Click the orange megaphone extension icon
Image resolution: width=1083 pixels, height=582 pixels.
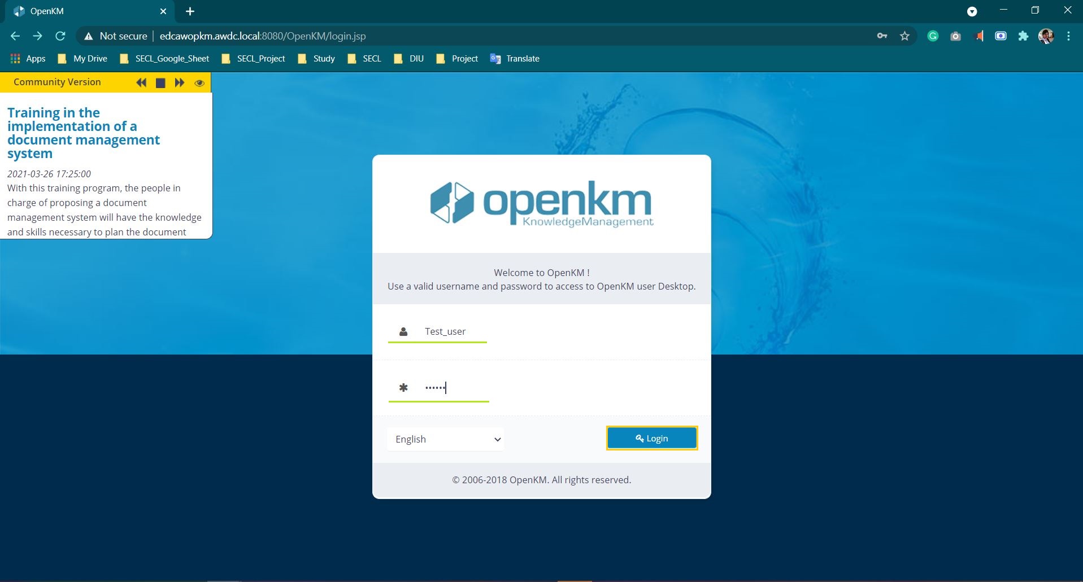pos(979,36)
